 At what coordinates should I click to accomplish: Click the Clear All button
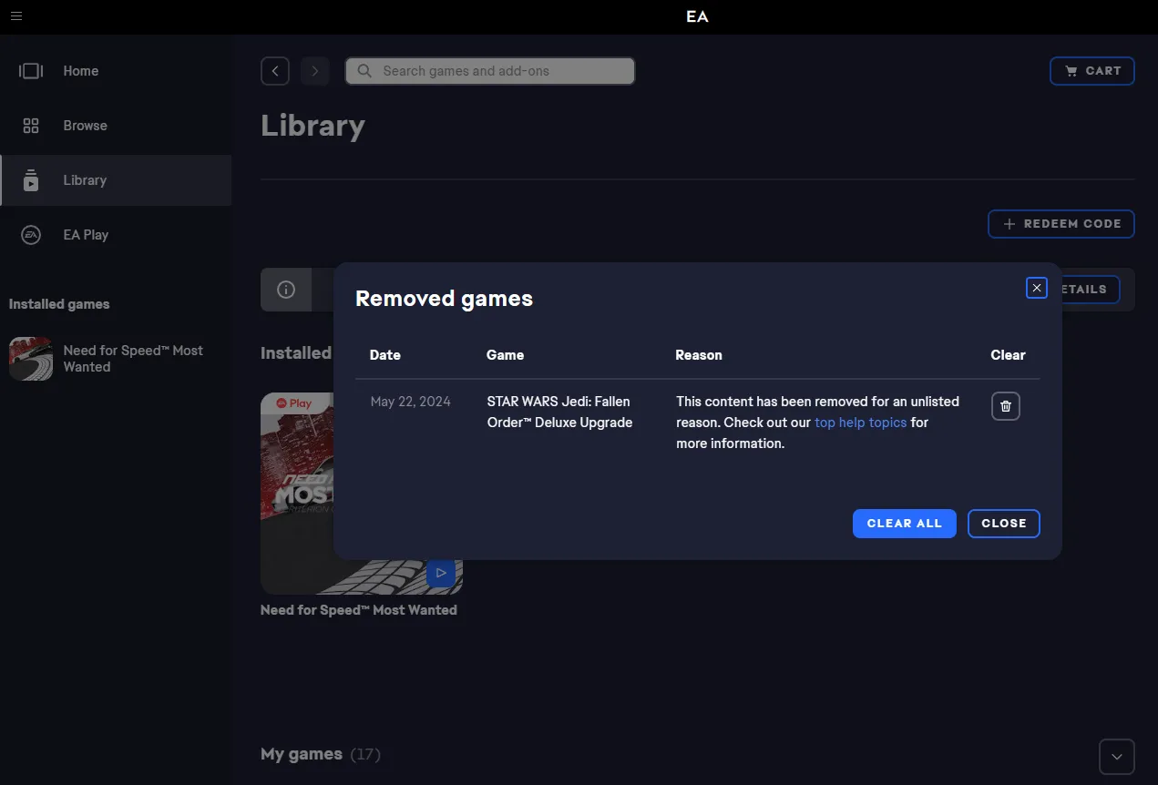pyautogui.click(x=905, y=524)
